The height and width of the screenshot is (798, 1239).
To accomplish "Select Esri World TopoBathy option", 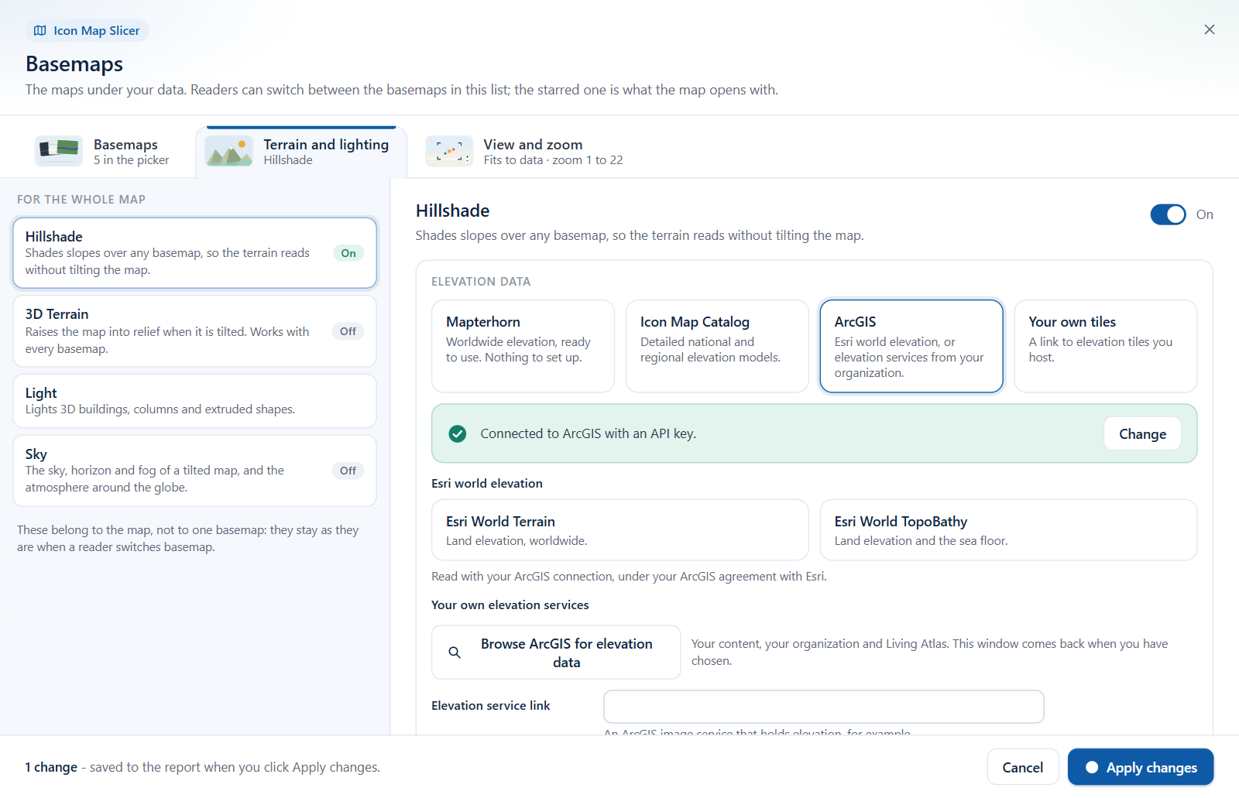I will click(x=1008, y=529).
